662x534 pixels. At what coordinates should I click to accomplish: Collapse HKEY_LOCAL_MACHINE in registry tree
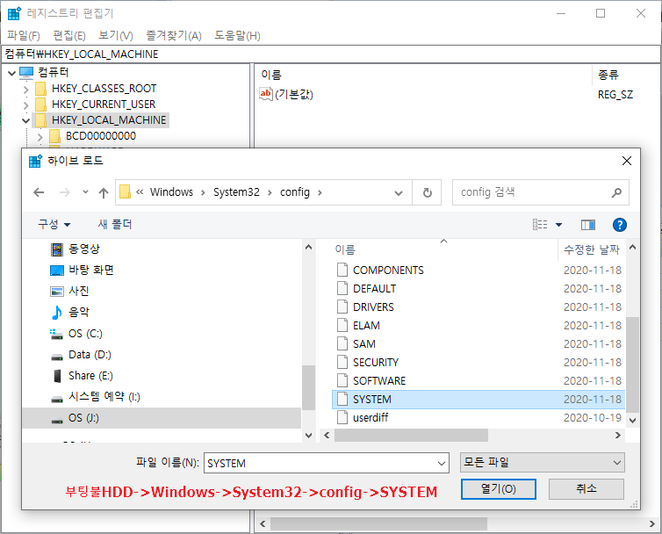pyautogui.click(x=25, y=121)
